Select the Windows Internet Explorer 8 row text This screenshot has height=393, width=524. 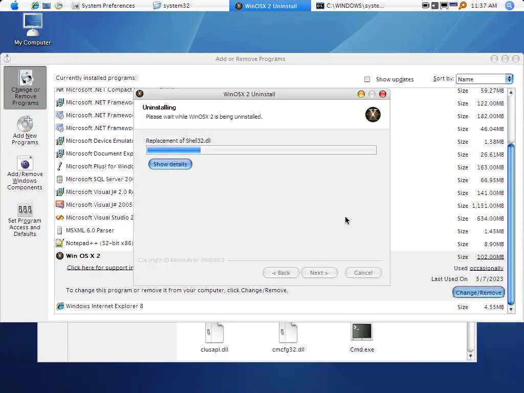[x=104, y=306]
